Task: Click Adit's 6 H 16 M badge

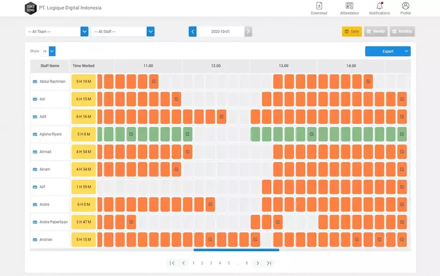Action: (x=84, y=117)
